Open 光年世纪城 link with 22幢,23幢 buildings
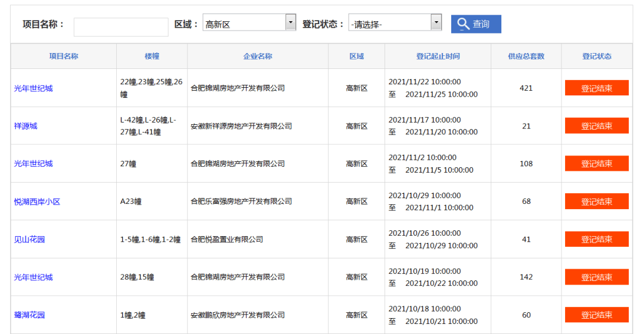The height and width of the screenshot is (334, 637). pos(33,88)
